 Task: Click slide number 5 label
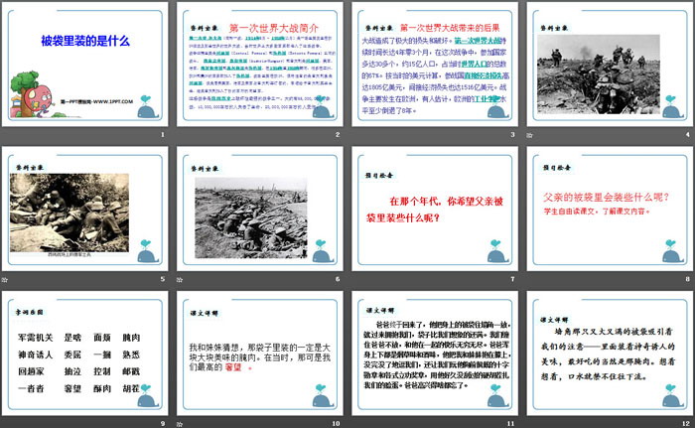coord(163,279)
